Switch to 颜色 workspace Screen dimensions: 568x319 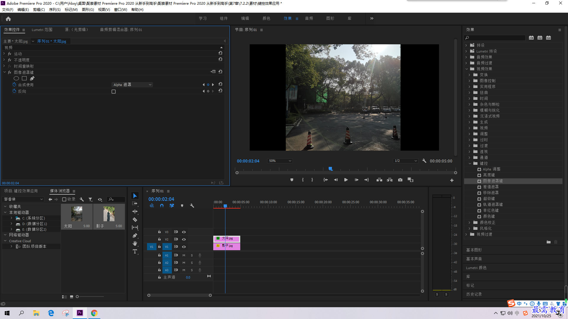tap(266, 18)
